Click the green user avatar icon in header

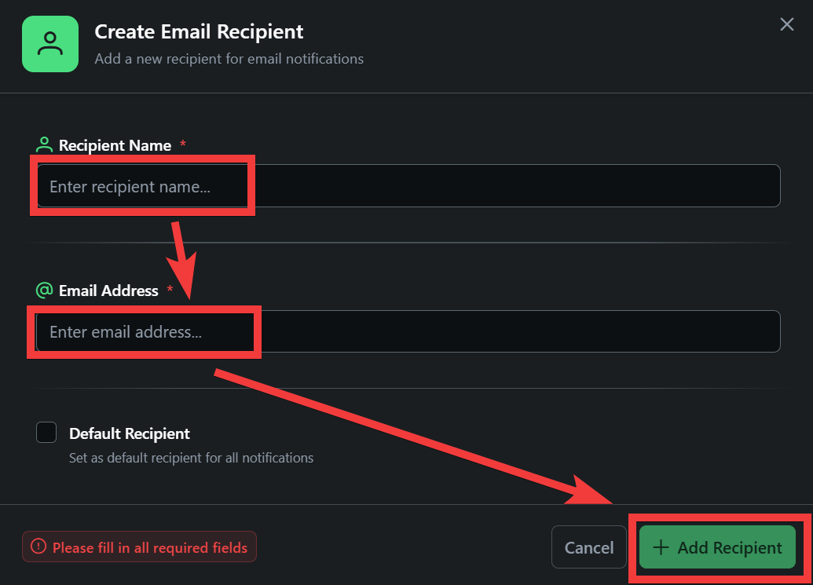coord(50,44)
